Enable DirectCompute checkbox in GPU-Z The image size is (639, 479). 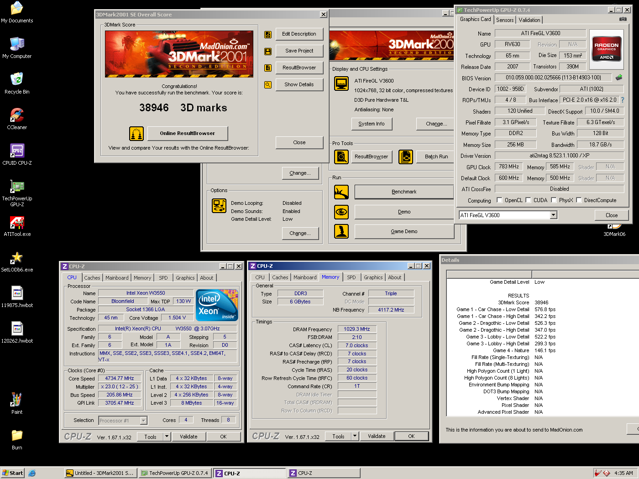(579, 200)
